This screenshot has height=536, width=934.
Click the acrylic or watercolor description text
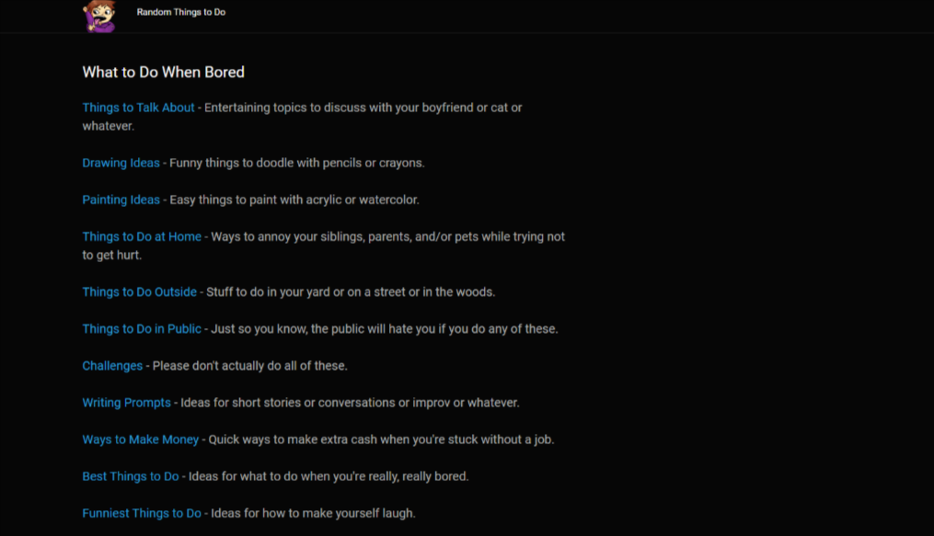pos(294,200)
